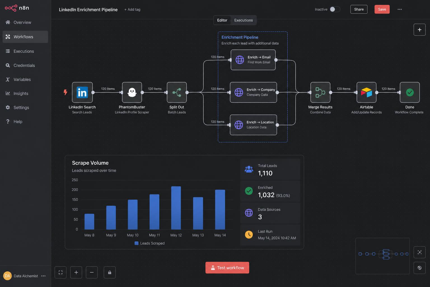The width and height of the screenshot is (430, 287).
Task: Open Workflows in the sidebar
Action: pyautogui.click(x=25, y=37)
